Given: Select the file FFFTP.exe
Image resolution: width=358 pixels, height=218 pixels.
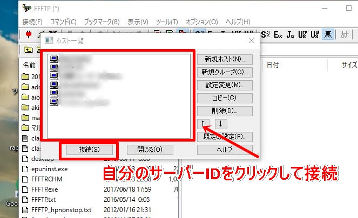Looking at the screenshot, I should click(44, 189).
